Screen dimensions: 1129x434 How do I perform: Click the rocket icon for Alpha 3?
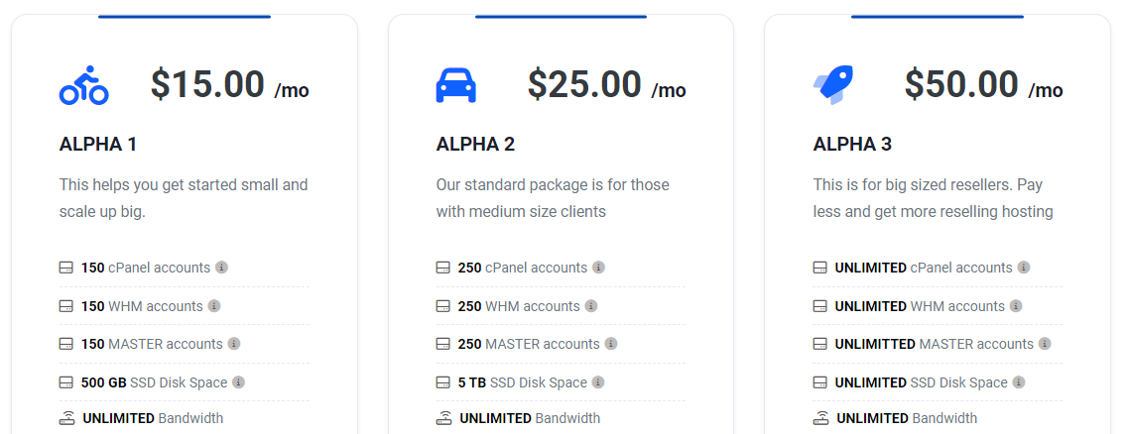coord(832,85)
